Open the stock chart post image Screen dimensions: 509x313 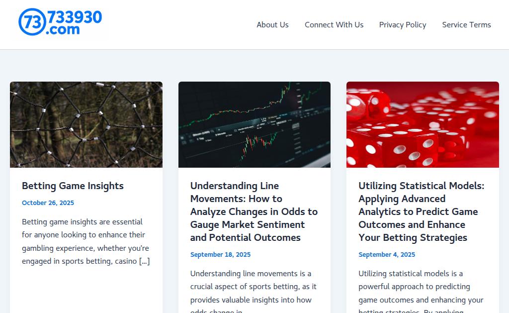tap(254, 124)
